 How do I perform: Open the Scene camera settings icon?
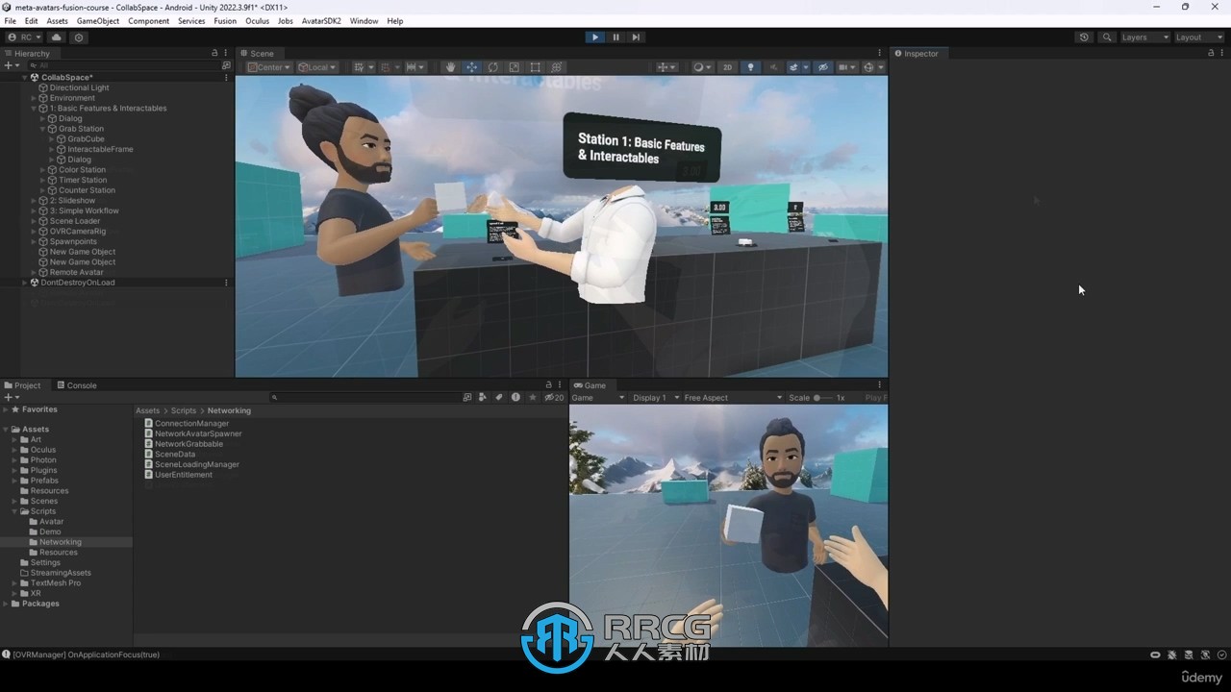coord(846,67)
